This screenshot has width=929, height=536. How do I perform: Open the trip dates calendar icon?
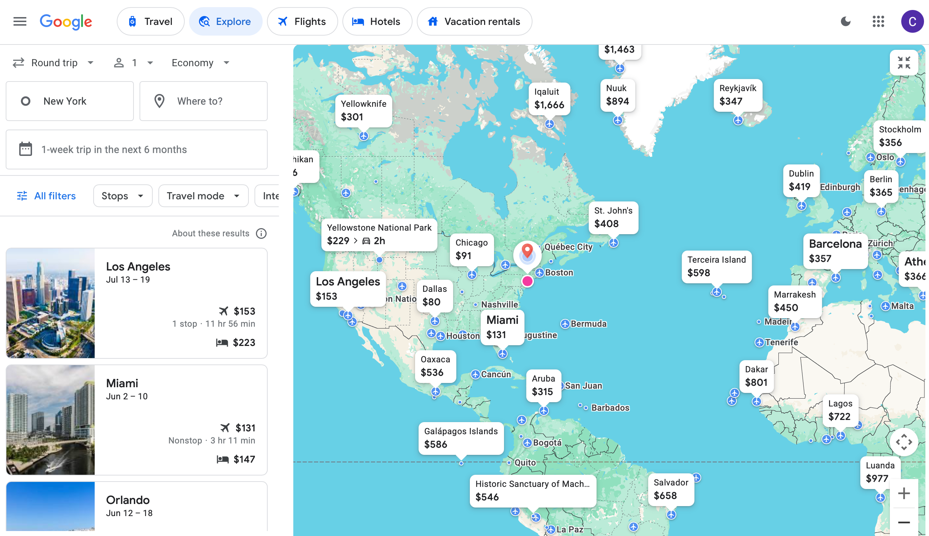(x=25, y=149)
